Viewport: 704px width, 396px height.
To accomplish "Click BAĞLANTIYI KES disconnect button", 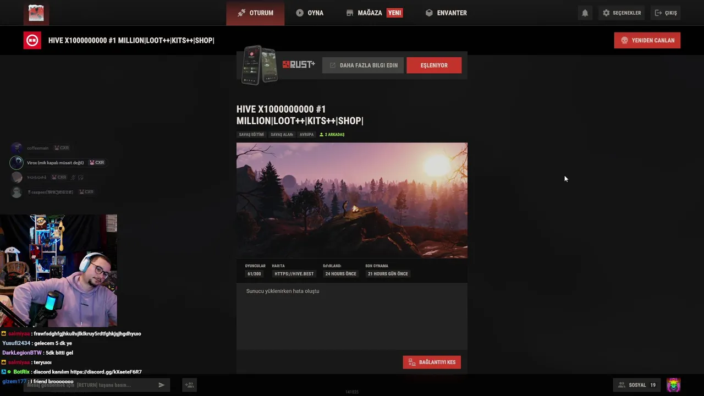I will pos(432,362).
